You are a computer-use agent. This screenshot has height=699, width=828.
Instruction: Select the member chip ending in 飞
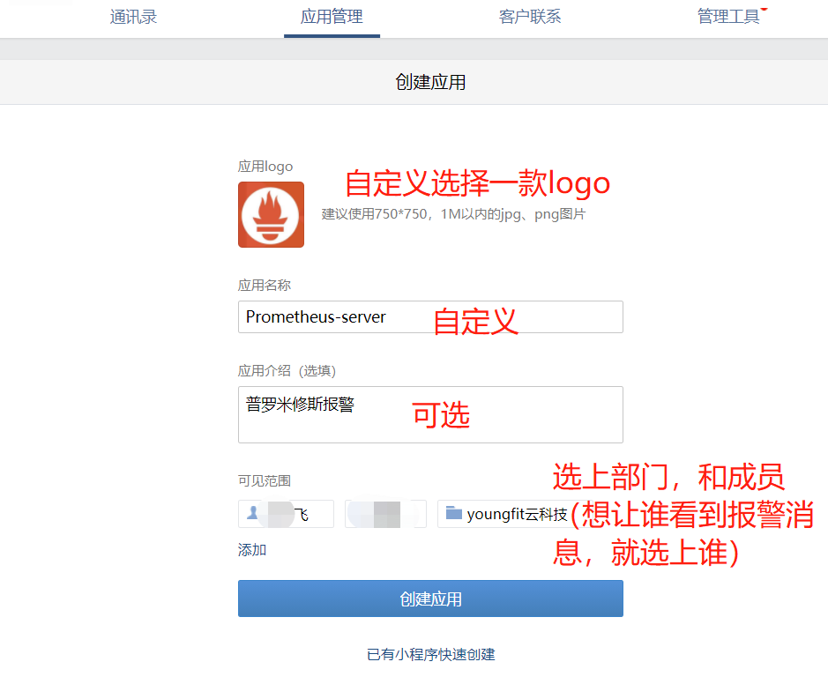[286, 514]
